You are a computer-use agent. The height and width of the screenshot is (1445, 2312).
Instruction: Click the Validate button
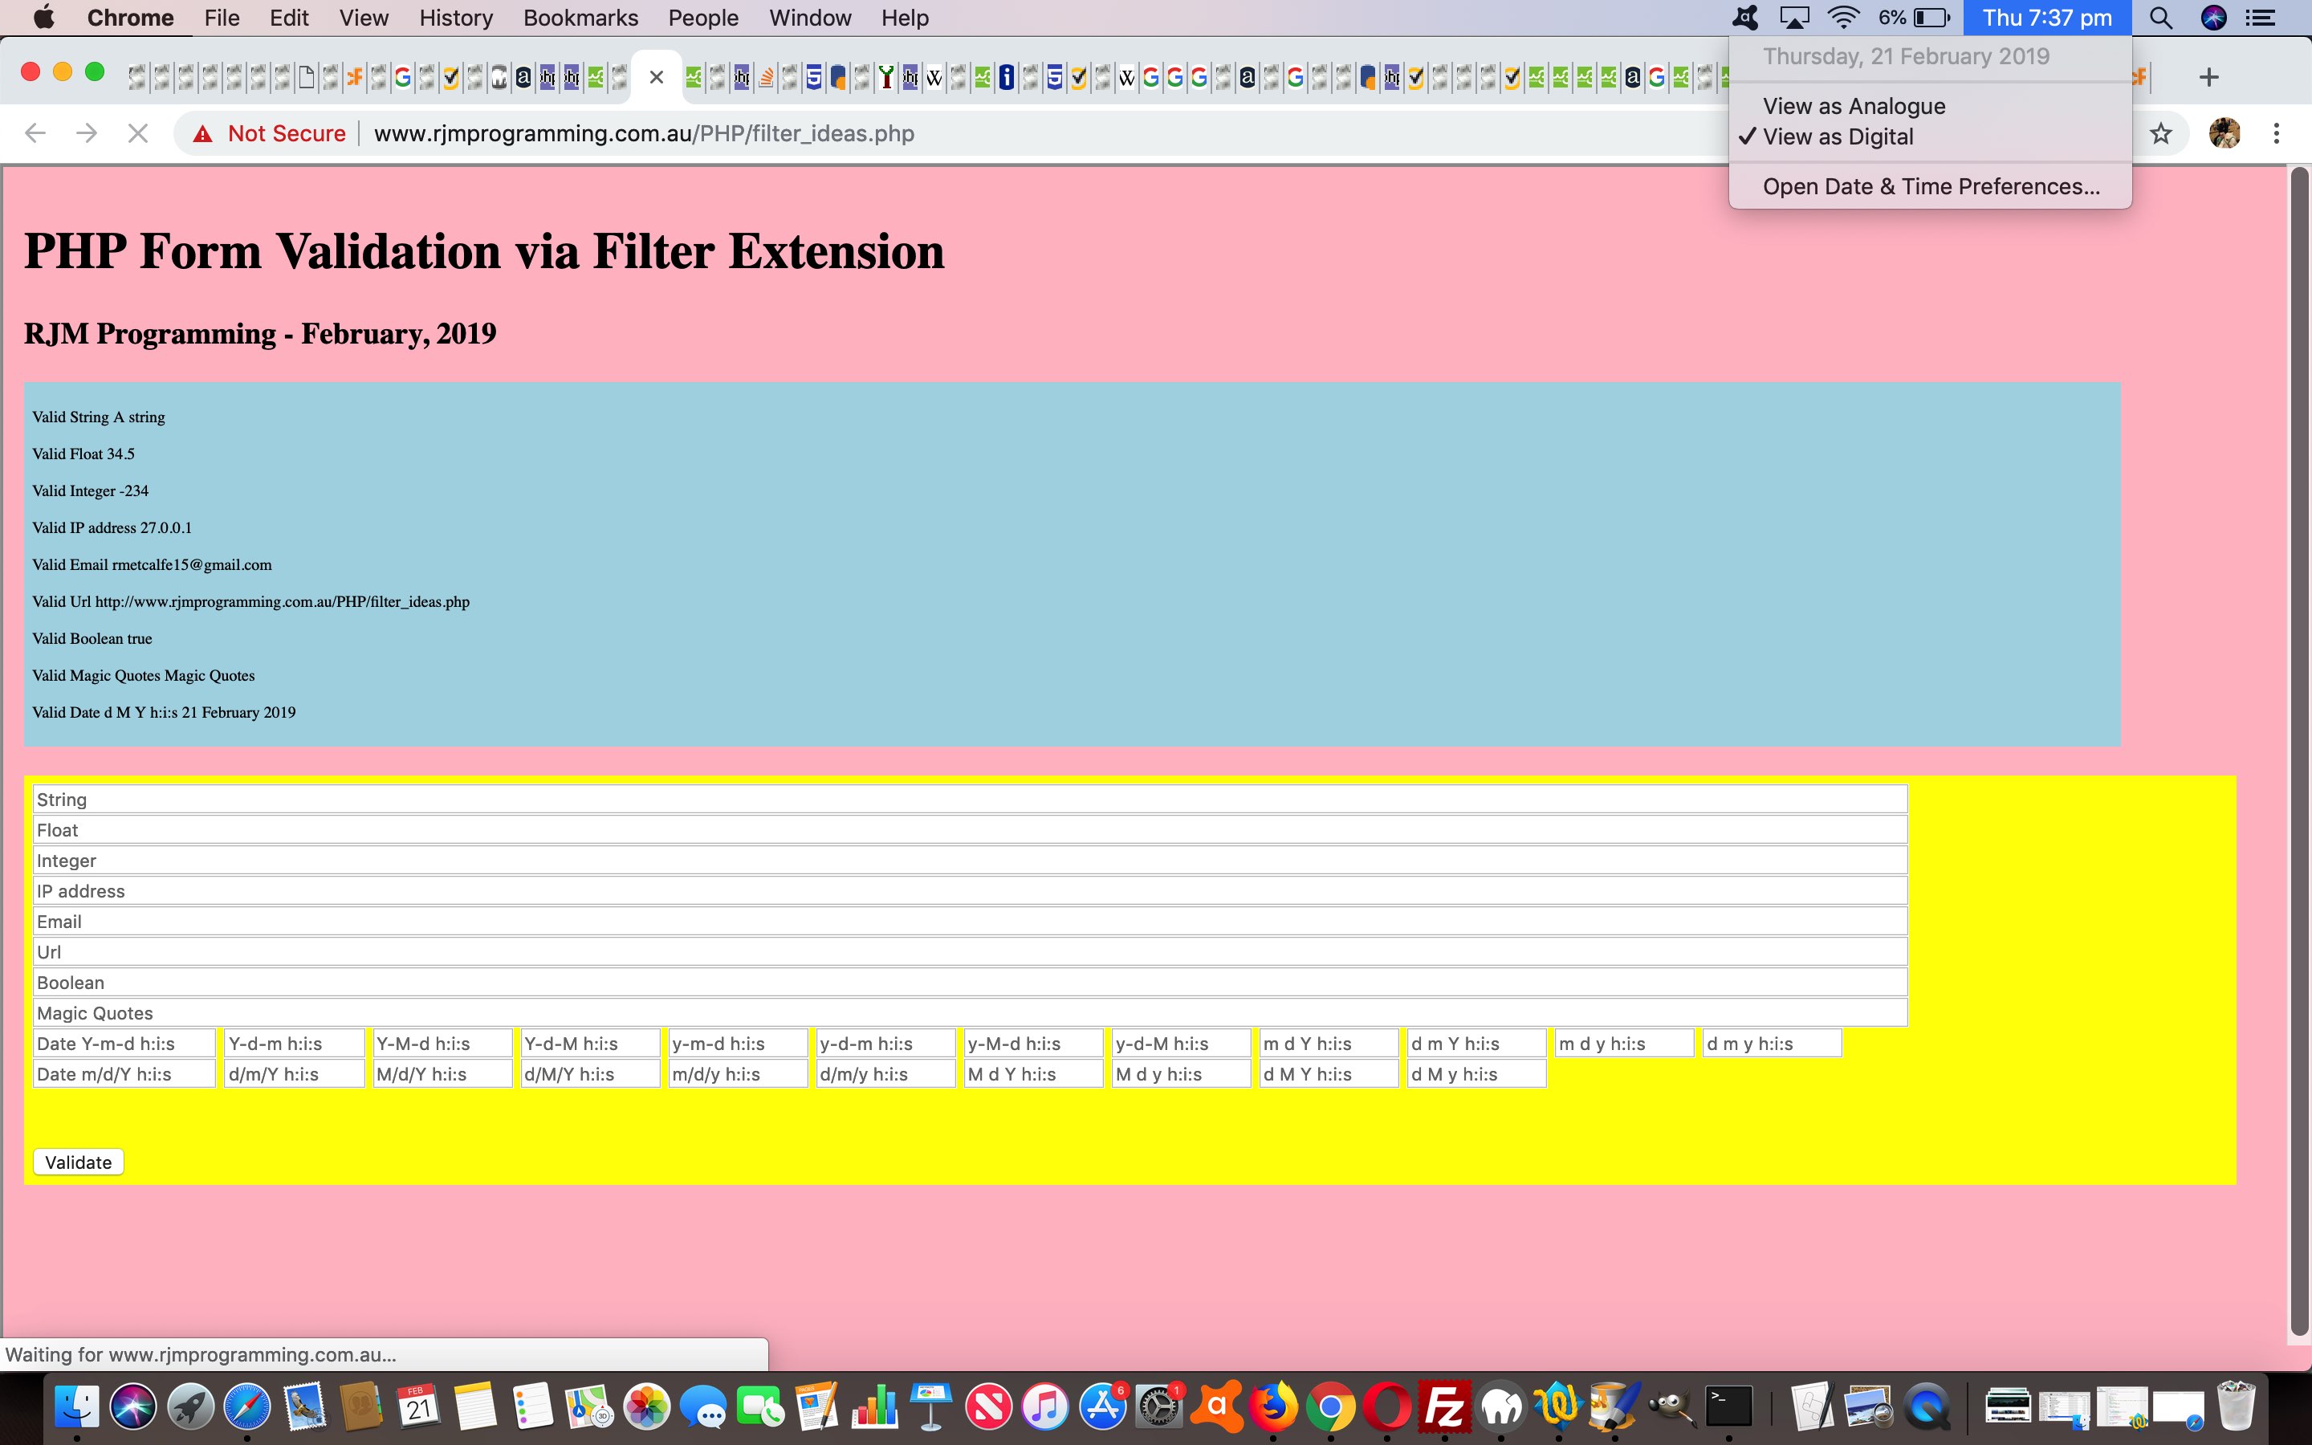pos(79,1162)
